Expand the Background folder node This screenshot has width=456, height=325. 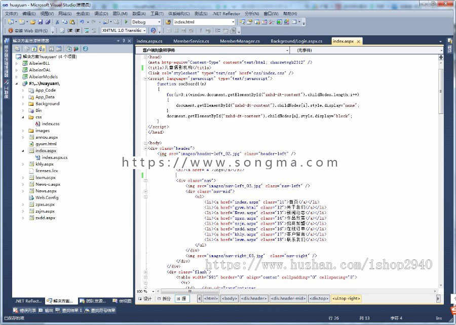(x=23, y=104)
